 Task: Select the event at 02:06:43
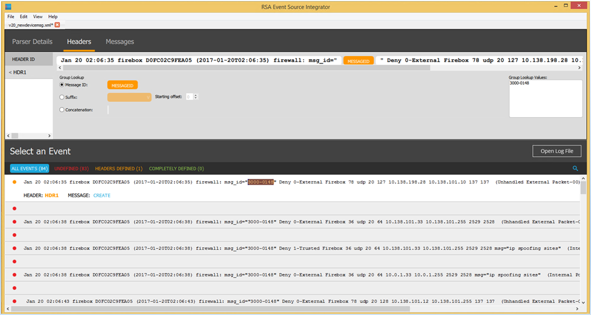pyautogui.click(x=293, y=302)
